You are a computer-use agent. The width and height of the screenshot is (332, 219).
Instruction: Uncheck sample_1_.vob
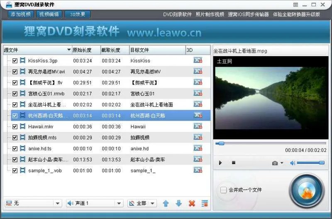15,171
